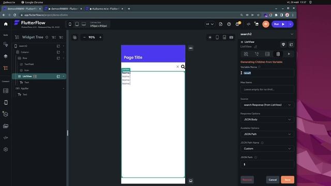Open the phone page icon in left sidebar
The image size is (331, 186).
(6, 102)
